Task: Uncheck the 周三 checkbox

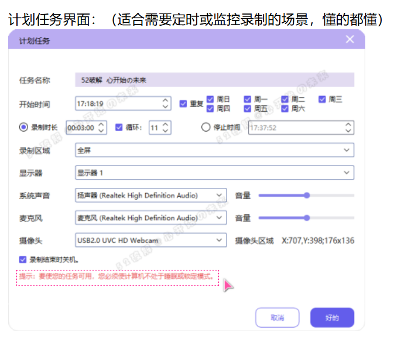Action: tap(322, 99)
